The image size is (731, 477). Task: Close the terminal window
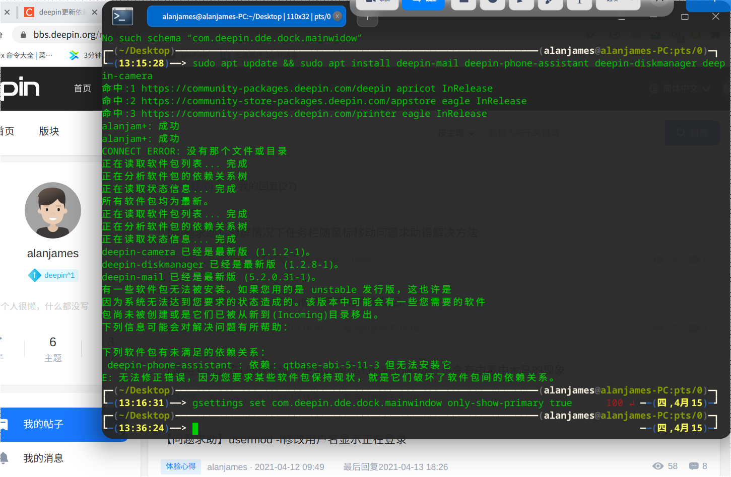click(715, 17)
